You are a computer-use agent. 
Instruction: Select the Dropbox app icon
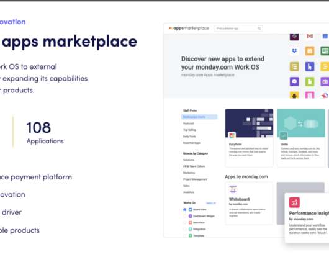[294, 51]
